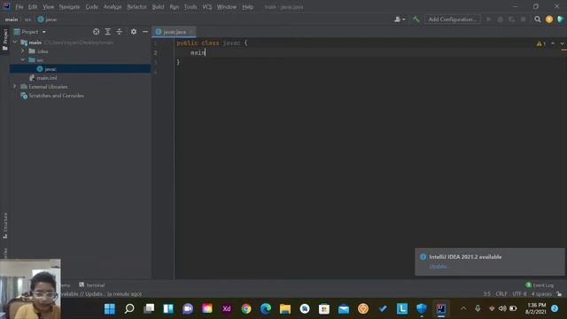The height and width of the screenshot is (319, 567).
Task: Open Search Everywhere magnifier icon
Action: [x=538, y=19]
